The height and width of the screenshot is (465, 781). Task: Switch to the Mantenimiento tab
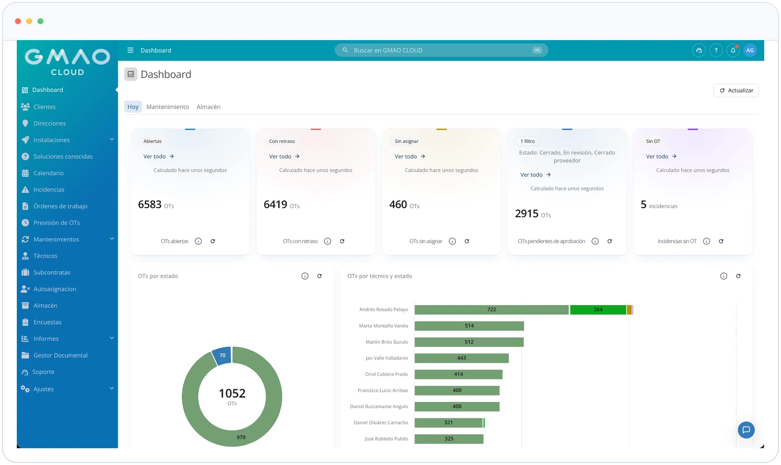[x=168, y=107]
